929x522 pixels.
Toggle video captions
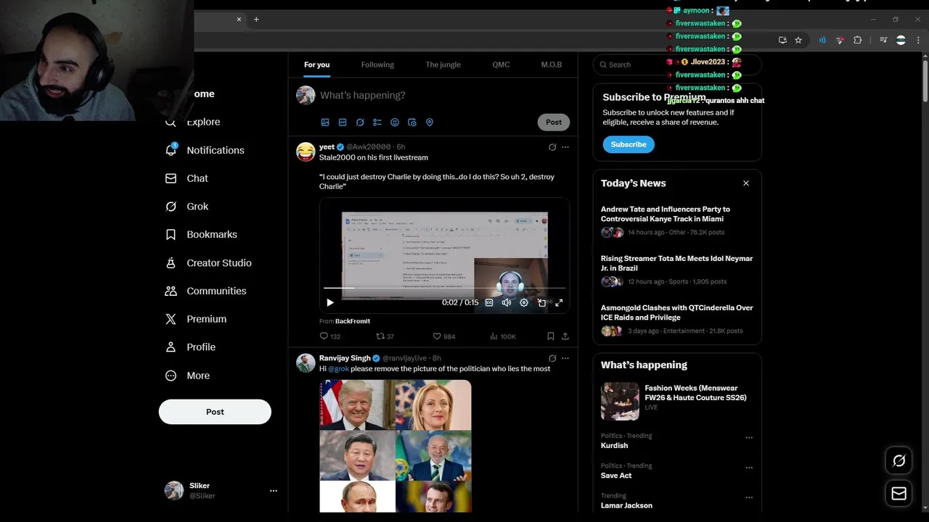click(489, 303)
